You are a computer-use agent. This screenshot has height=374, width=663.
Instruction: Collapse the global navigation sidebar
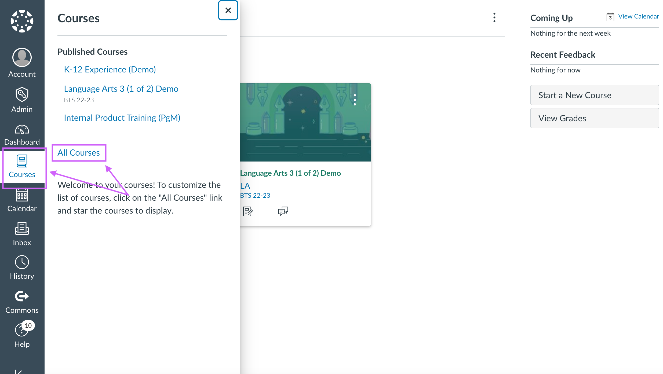tap(18, 371)
